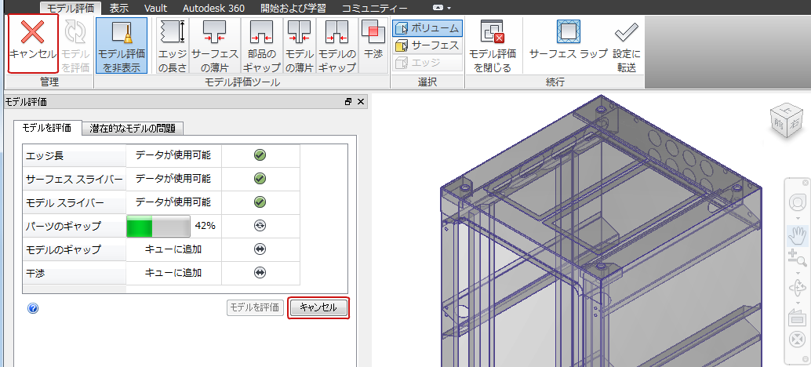The height and width of the screenshot is (367, 811).
Task: Click green check status for エッジ長 row
Action: tap(260, 155)
